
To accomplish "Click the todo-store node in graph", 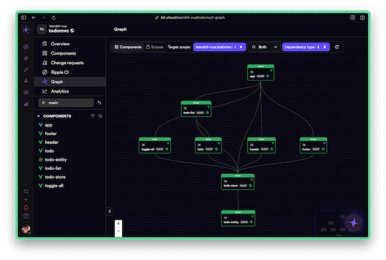I will click(x=238, y=181).
